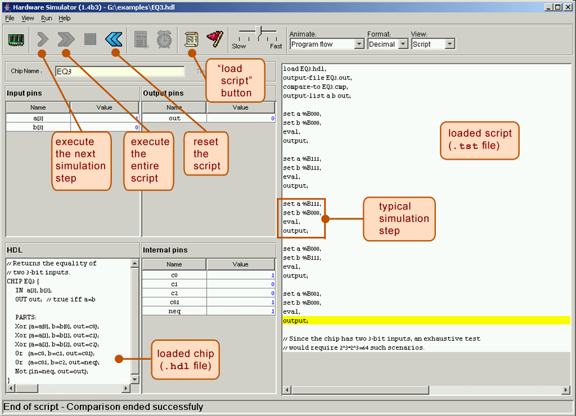Click the Chip Name text field
Image resolution: width=576 pixels, height=416 pixels.
[119, 71]
